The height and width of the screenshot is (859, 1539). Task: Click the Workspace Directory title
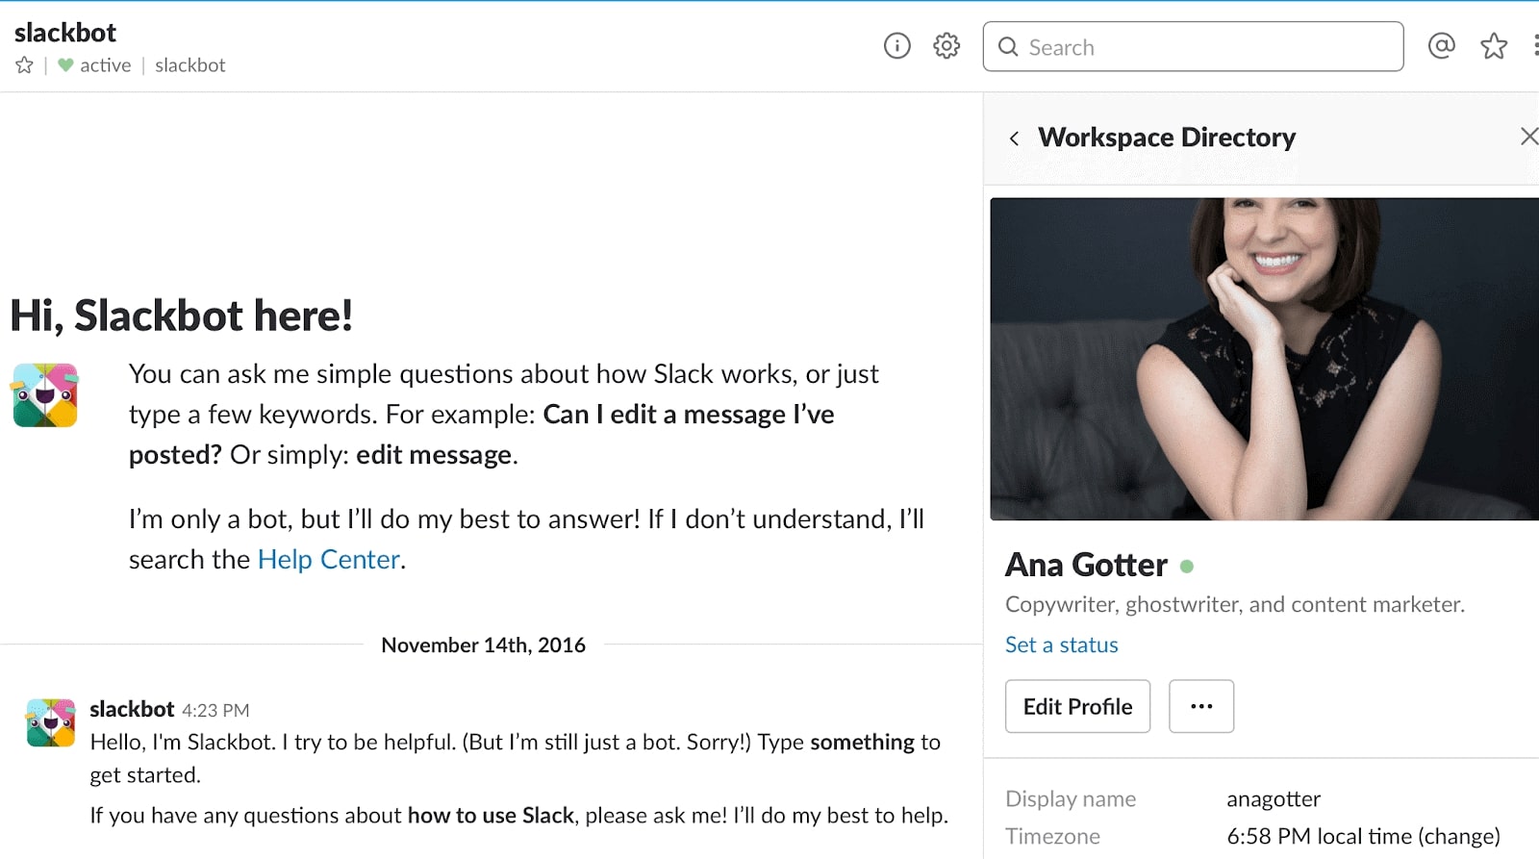[x=1167, y=137]
